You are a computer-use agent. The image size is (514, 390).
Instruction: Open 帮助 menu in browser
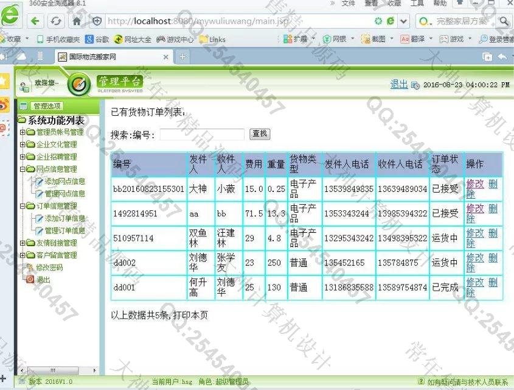(x=440, y=3)
